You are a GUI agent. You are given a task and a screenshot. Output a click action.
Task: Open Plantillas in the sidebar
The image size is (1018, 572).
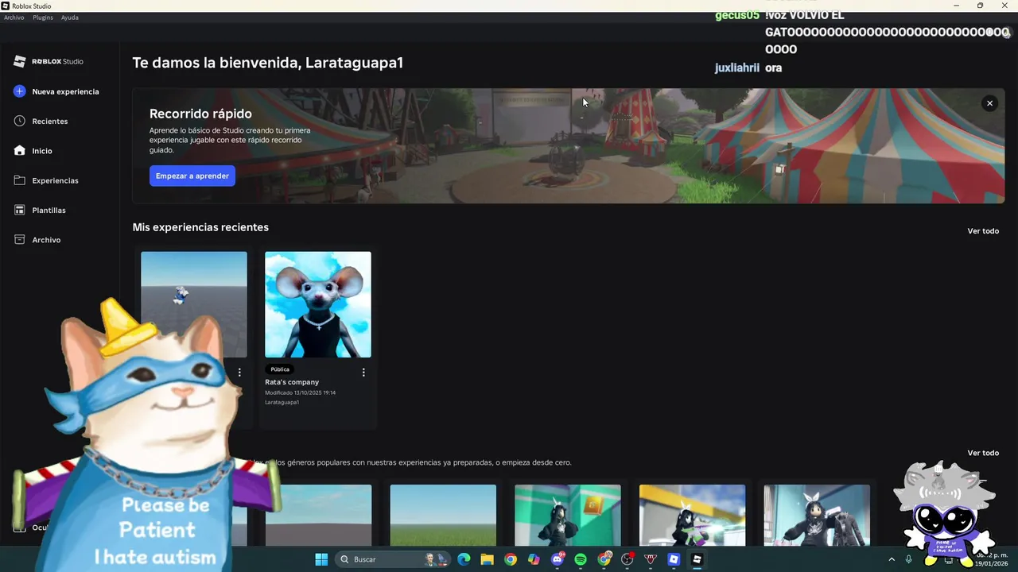(49, 211)
